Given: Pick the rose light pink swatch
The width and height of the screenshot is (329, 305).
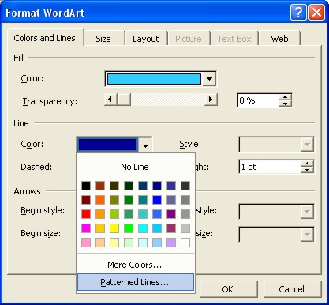Looking at the screenshot, I should point(86,243).
